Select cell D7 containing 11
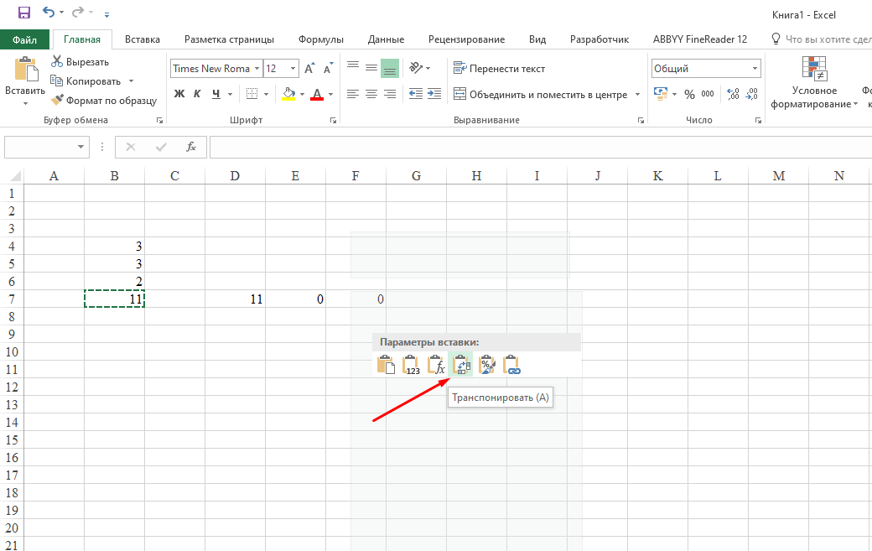Screen dimensions: 872x551 click(236, 299)
